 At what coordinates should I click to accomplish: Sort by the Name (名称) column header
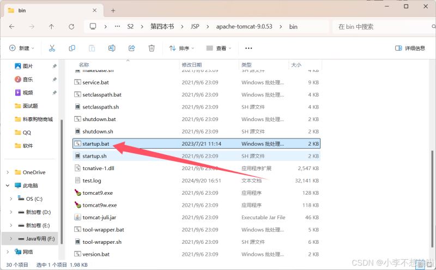(84, 65)
